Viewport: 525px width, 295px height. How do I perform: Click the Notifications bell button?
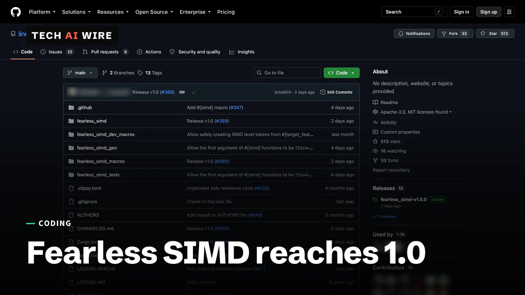click(414, 34)
